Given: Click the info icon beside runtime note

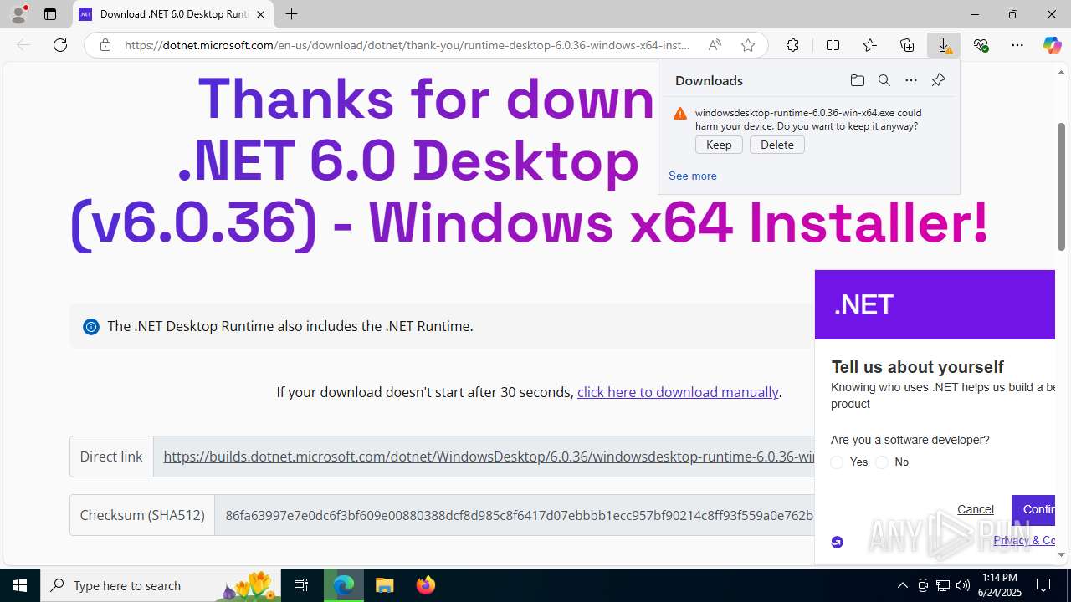Looking at the screenshot, I should tap(91, 327).
